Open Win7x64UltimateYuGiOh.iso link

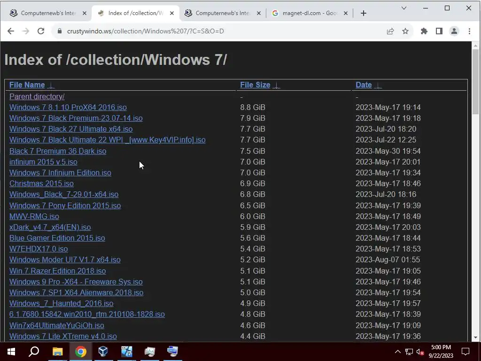point(57,325)
